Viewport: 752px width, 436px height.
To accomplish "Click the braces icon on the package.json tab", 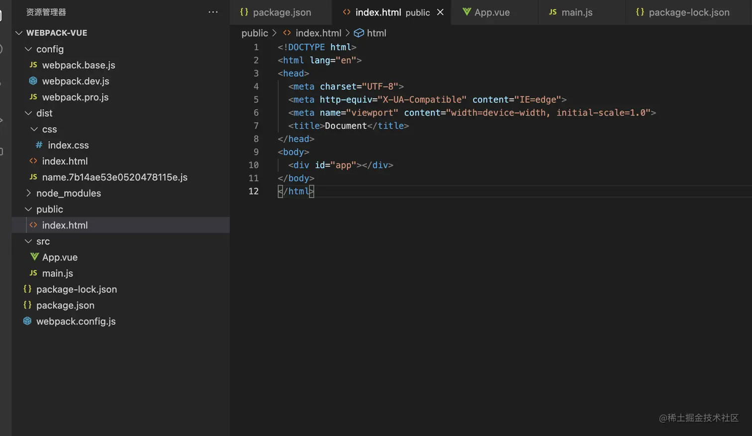I will (244, 12).
